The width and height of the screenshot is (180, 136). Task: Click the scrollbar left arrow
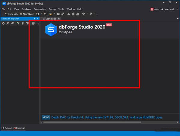point(42,122)
